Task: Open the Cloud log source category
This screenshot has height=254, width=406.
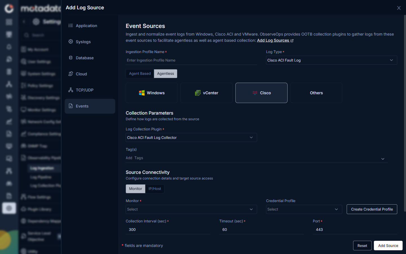Action: [90, 74]
